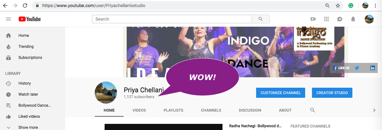
Task: Open the notifications bell
Action: 353,19
